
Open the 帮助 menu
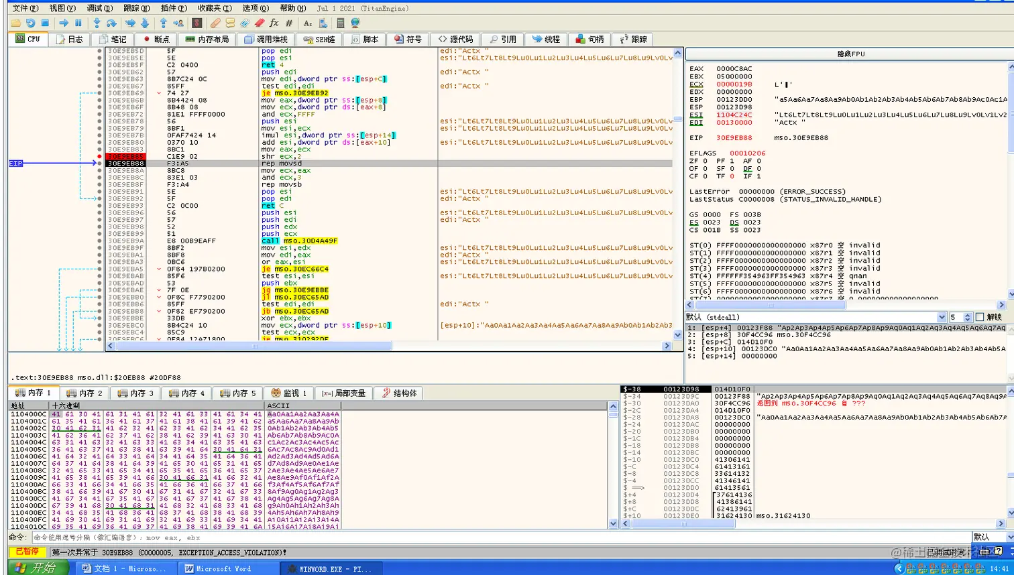coord(292,8)
